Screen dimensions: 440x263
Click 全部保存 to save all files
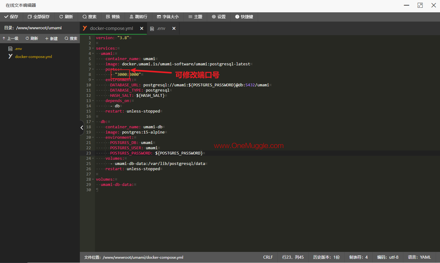pyautogui.click(x=39, y=17)
